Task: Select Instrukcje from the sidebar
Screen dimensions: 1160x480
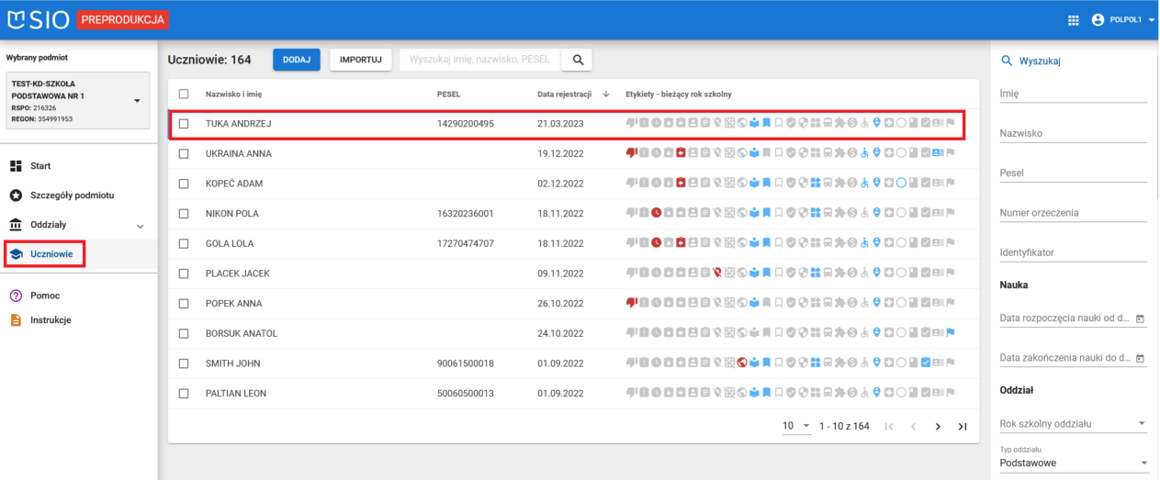Action: [51, 320]
